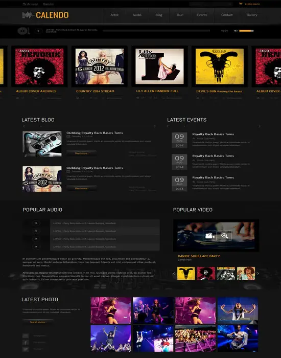Click the DEVIL'S GUN Raising the beast title
Viewport: 281px width, 358px height.
pyautogui.click(x=219, y=91)
